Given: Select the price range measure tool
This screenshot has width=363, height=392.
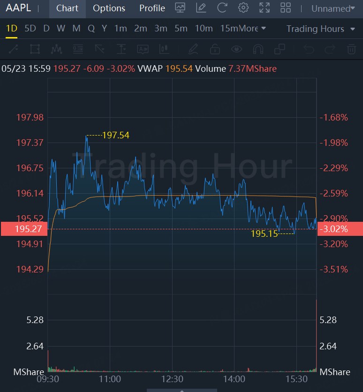Looking at the screenshot, I should coord(121,49).
